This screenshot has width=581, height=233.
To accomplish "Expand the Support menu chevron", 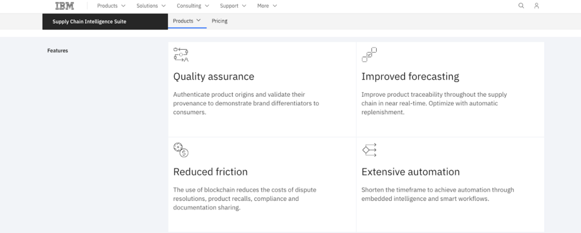I will pos(233,6).
